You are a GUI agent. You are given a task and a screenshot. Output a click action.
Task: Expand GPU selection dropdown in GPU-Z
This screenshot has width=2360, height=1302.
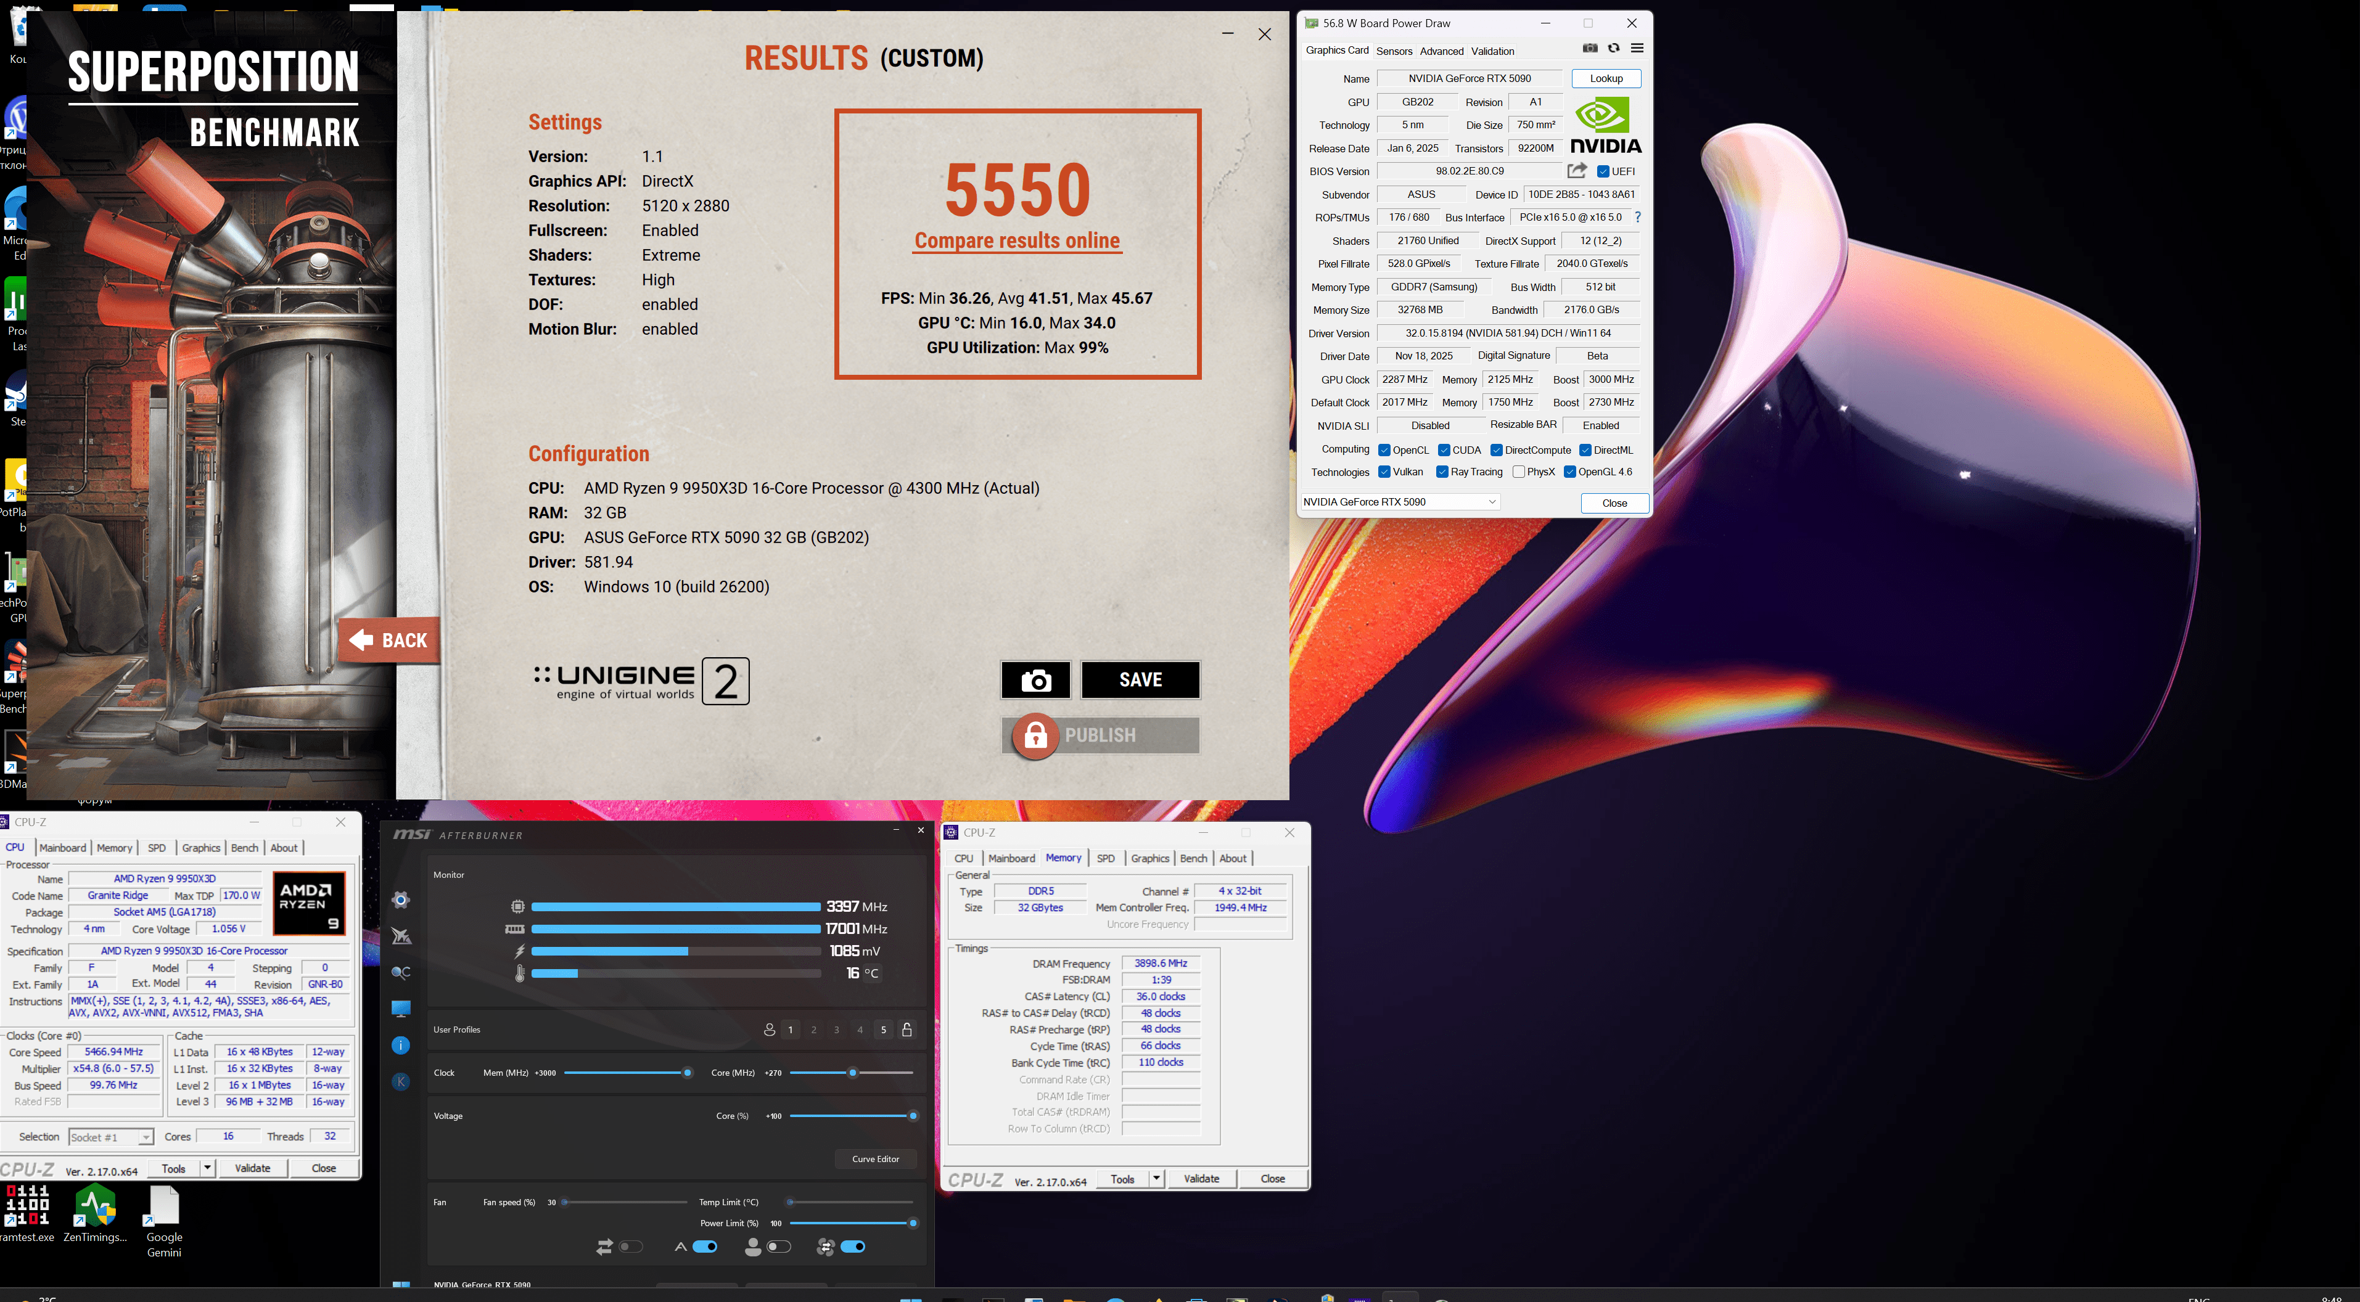pyautogui.click(x=1492, y=502)
